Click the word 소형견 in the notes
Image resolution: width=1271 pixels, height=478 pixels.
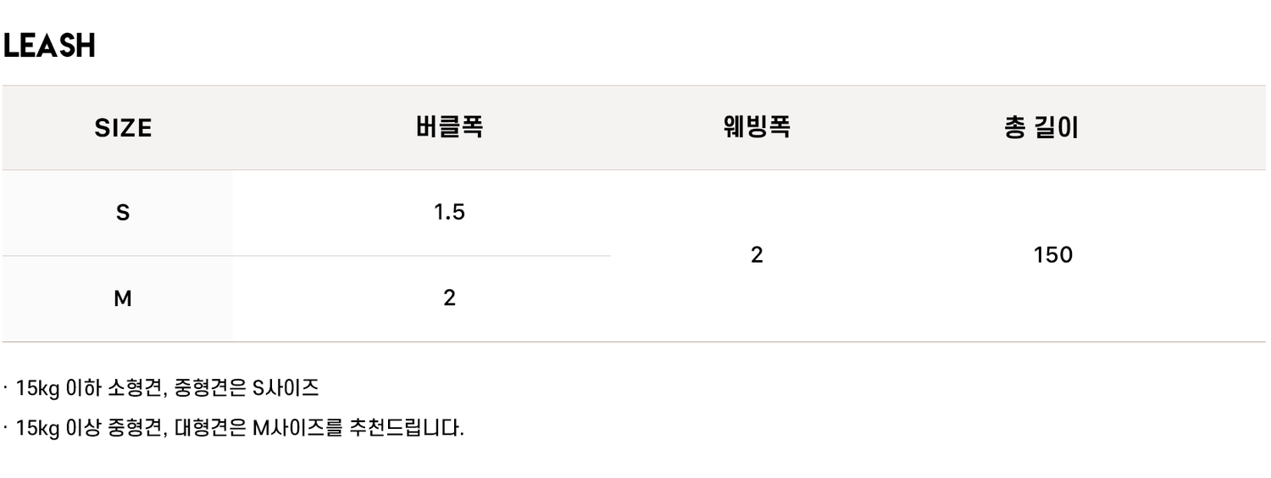coord(136,389)
